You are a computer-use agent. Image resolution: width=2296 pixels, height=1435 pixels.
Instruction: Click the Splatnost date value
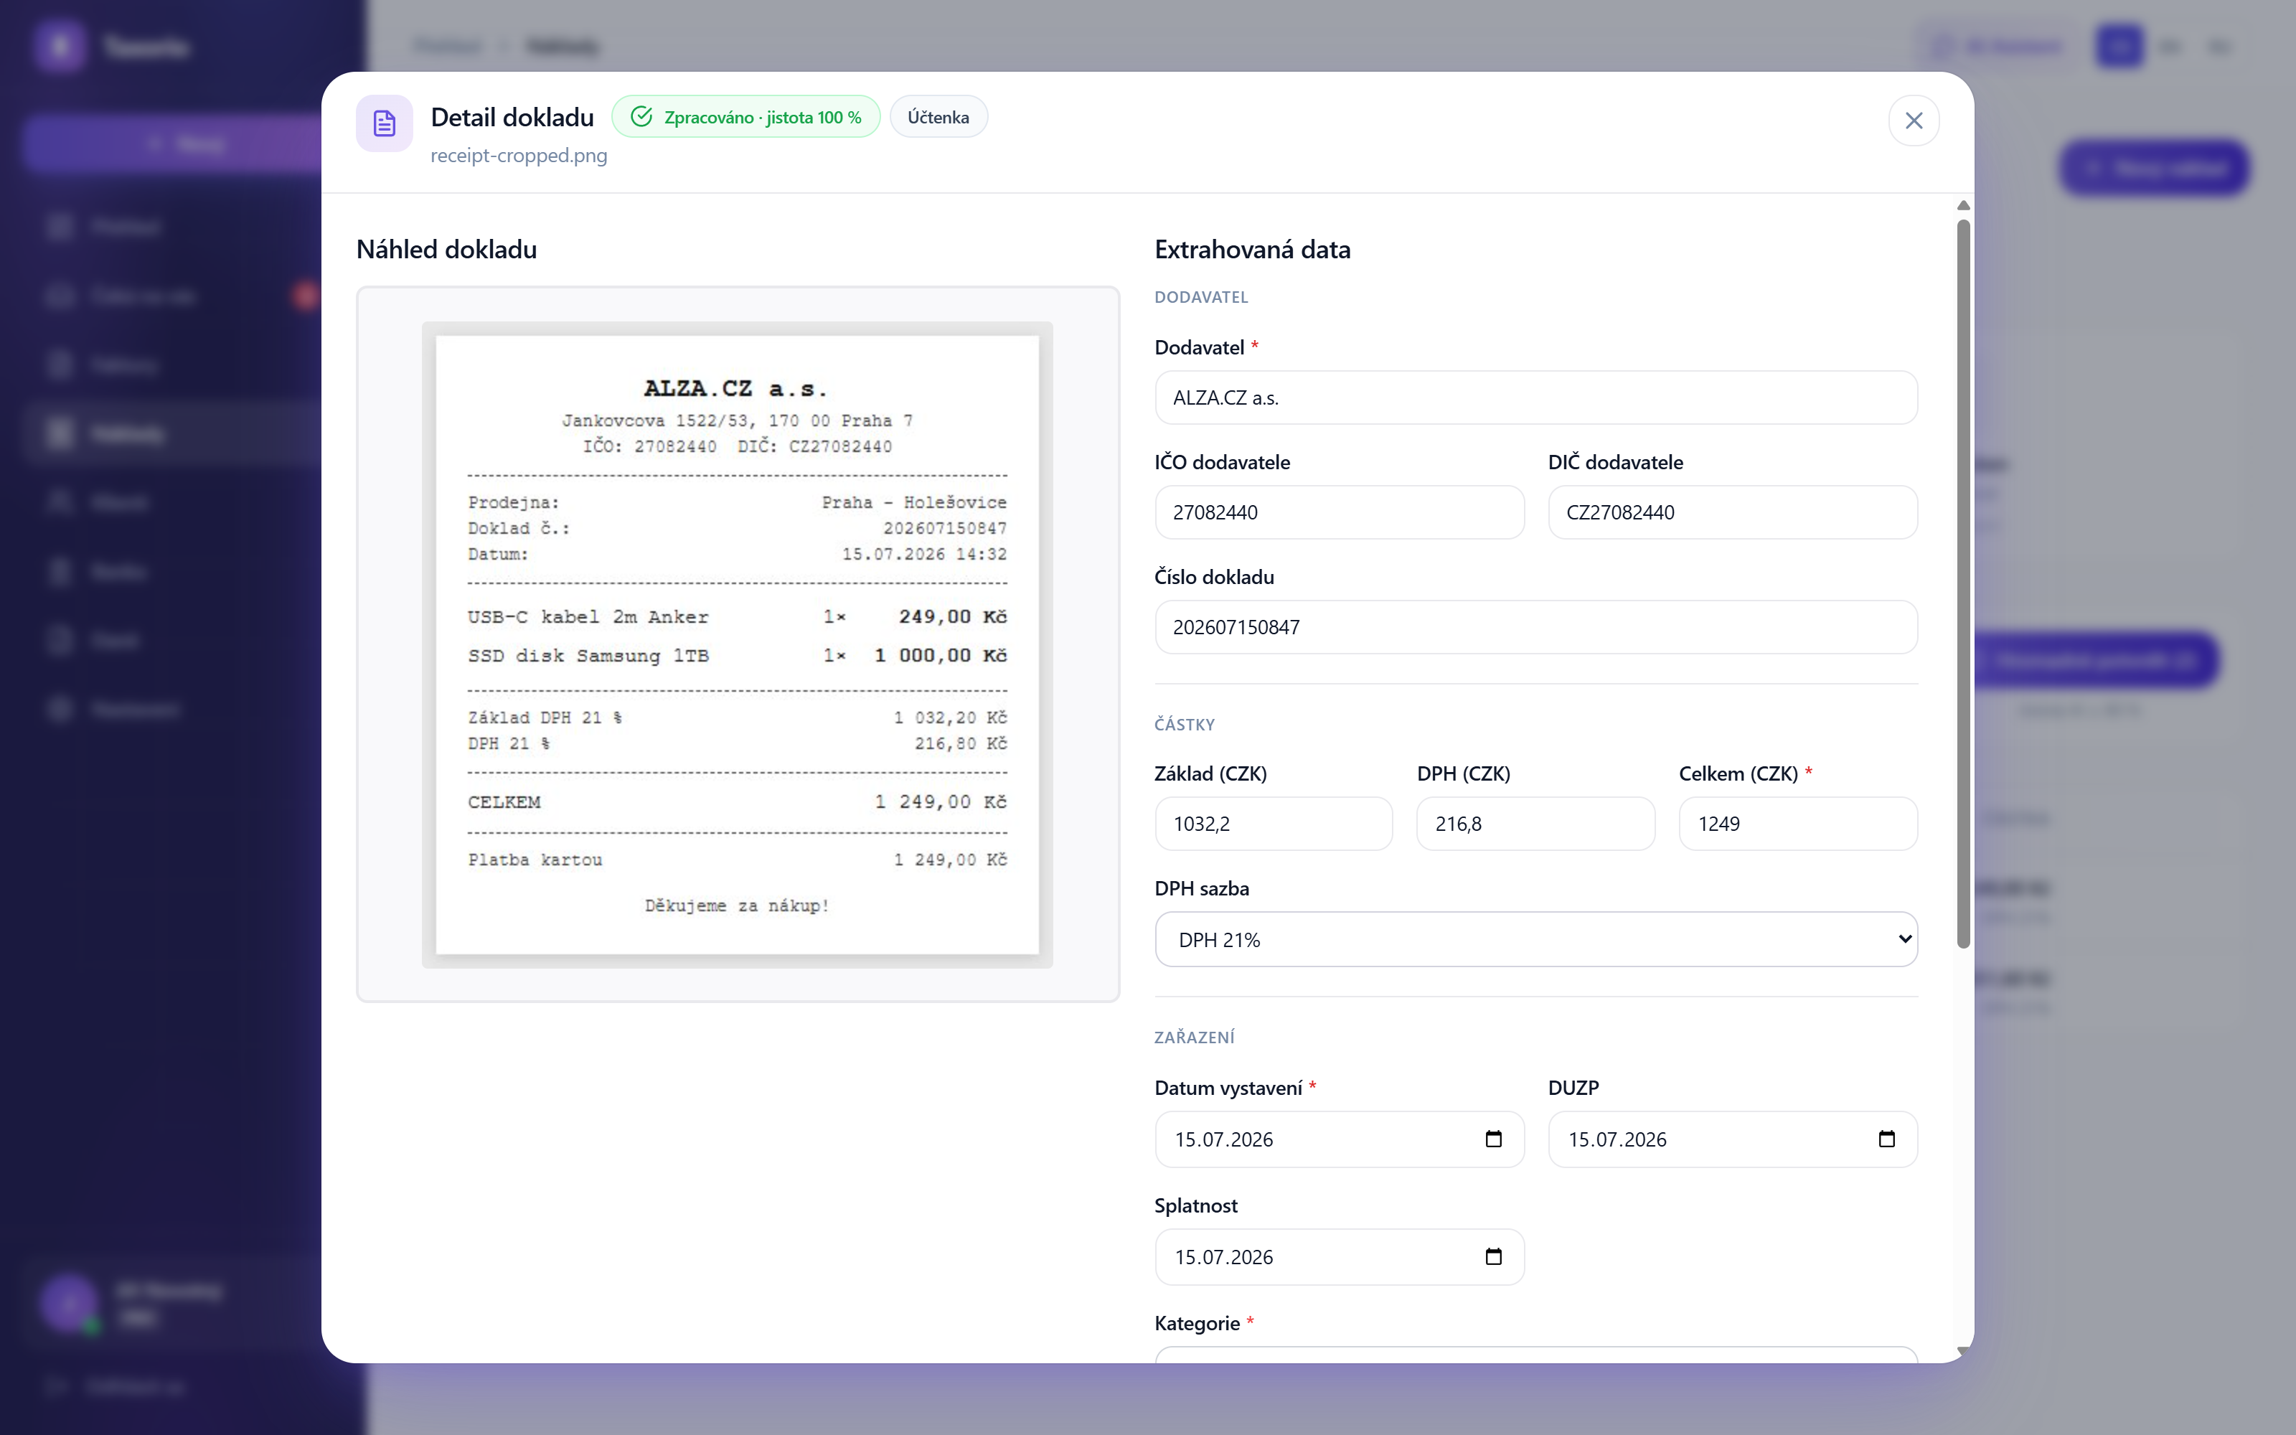point(1224,1258)
